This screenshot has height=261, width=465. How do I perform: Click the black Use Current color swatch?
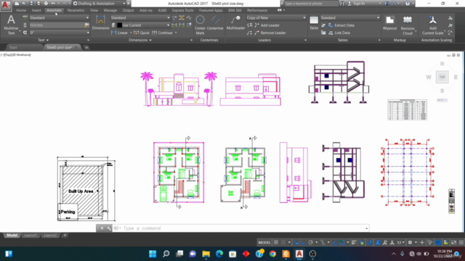point(119,25)
